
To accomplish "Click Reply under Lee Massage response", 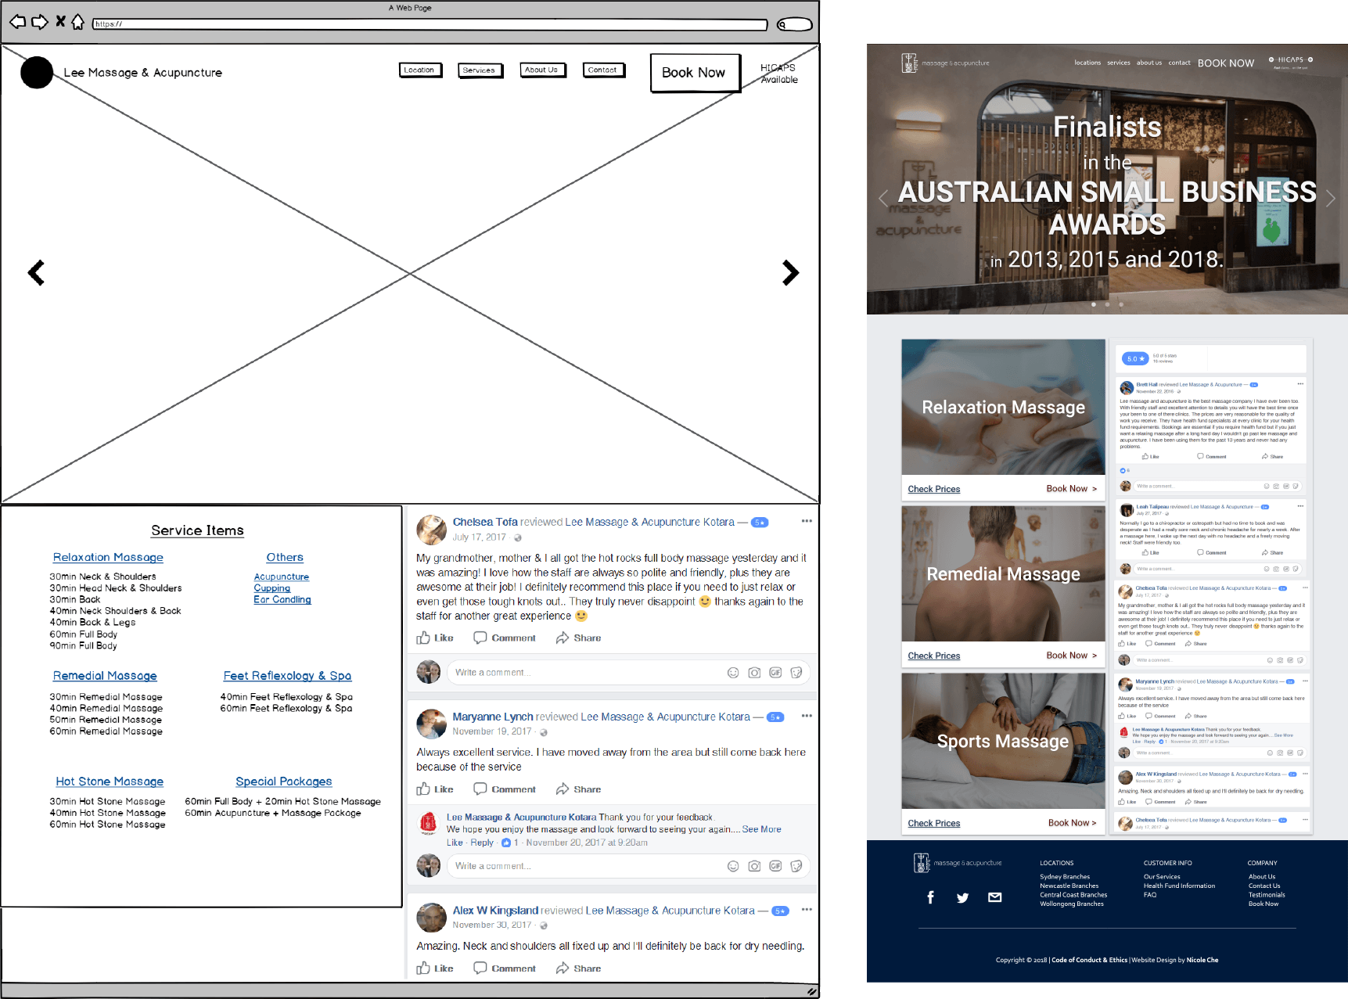I will (482, 843).
